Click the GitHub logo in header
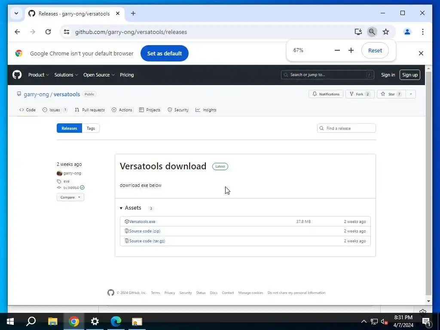The image size is (440, 330). [x=17, y=75]
